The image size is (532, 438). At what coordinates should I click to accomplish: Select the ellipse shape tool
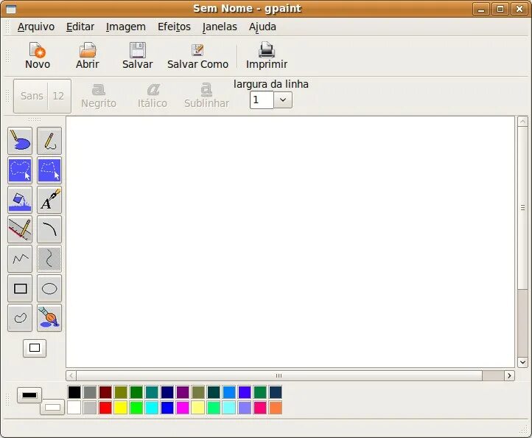[49, 288]
